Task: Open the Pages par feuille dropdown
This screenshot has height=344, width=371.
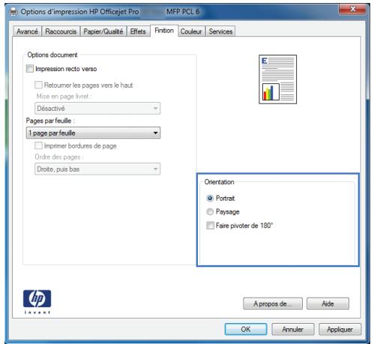Action: click(93, 133)
